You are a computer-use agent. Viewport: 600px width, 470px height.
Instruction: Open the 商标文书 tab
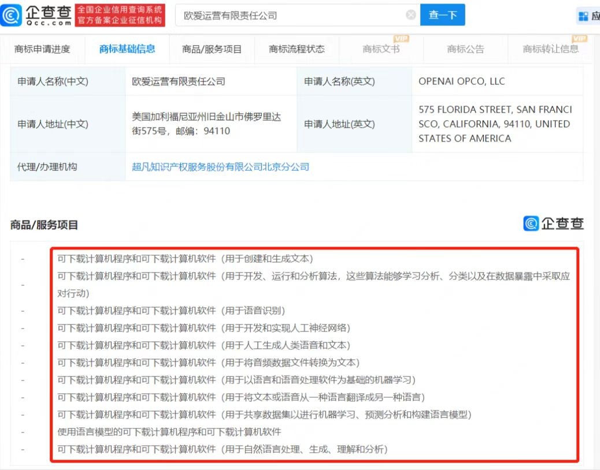point(381,49)
